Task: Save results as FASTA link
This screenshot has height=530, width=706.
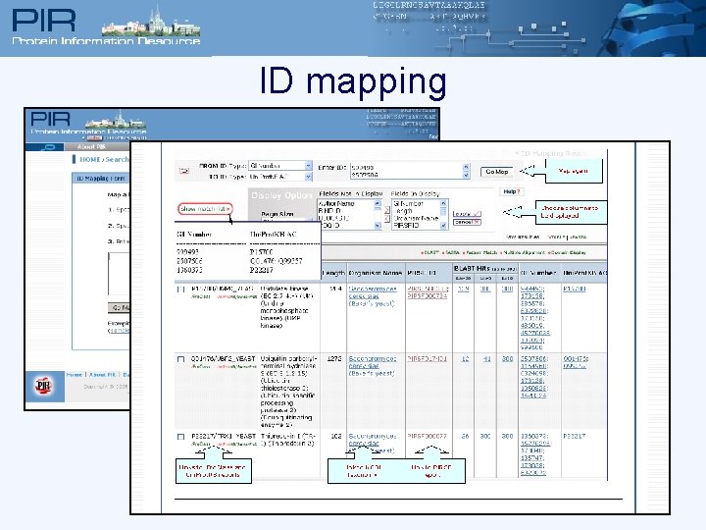Action: click(x=578, y=237)
